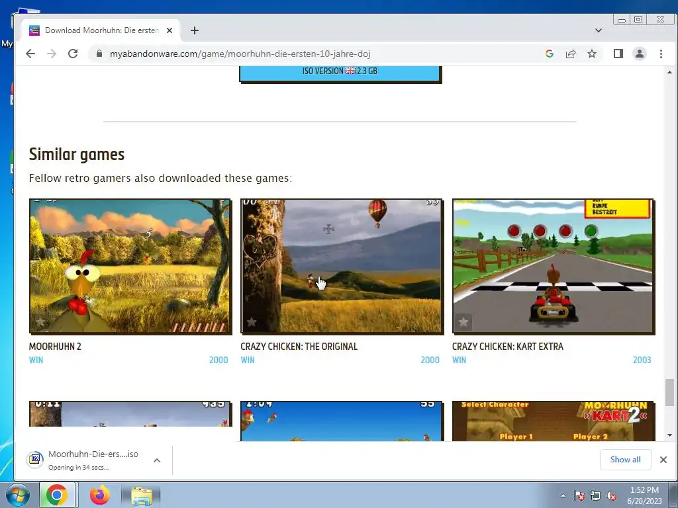Open the Chrome side panel
The image size is (678, 508).
click(x=618, y=54)
